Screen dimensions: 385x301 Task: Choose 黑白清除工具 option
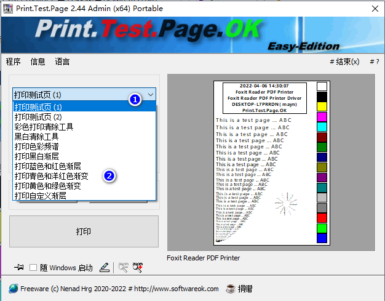pyautogui.click(x=84, y=137)
